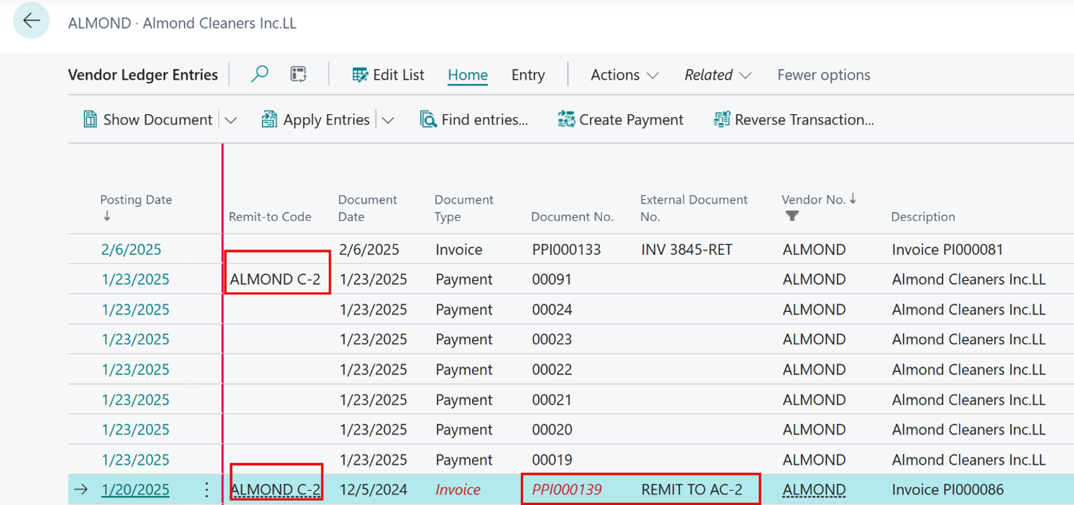Screen dimensions: 1074x505
Task: Click the Reverse Transaction... button label
Action: click(x=805, y=120)
